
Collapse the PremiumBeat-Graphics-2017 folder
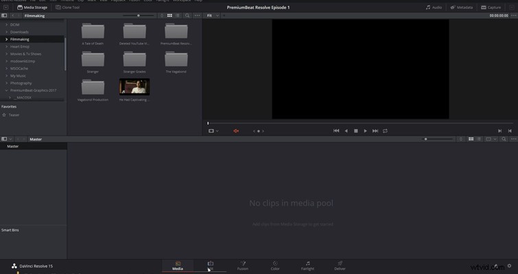(x=6, y=90)
